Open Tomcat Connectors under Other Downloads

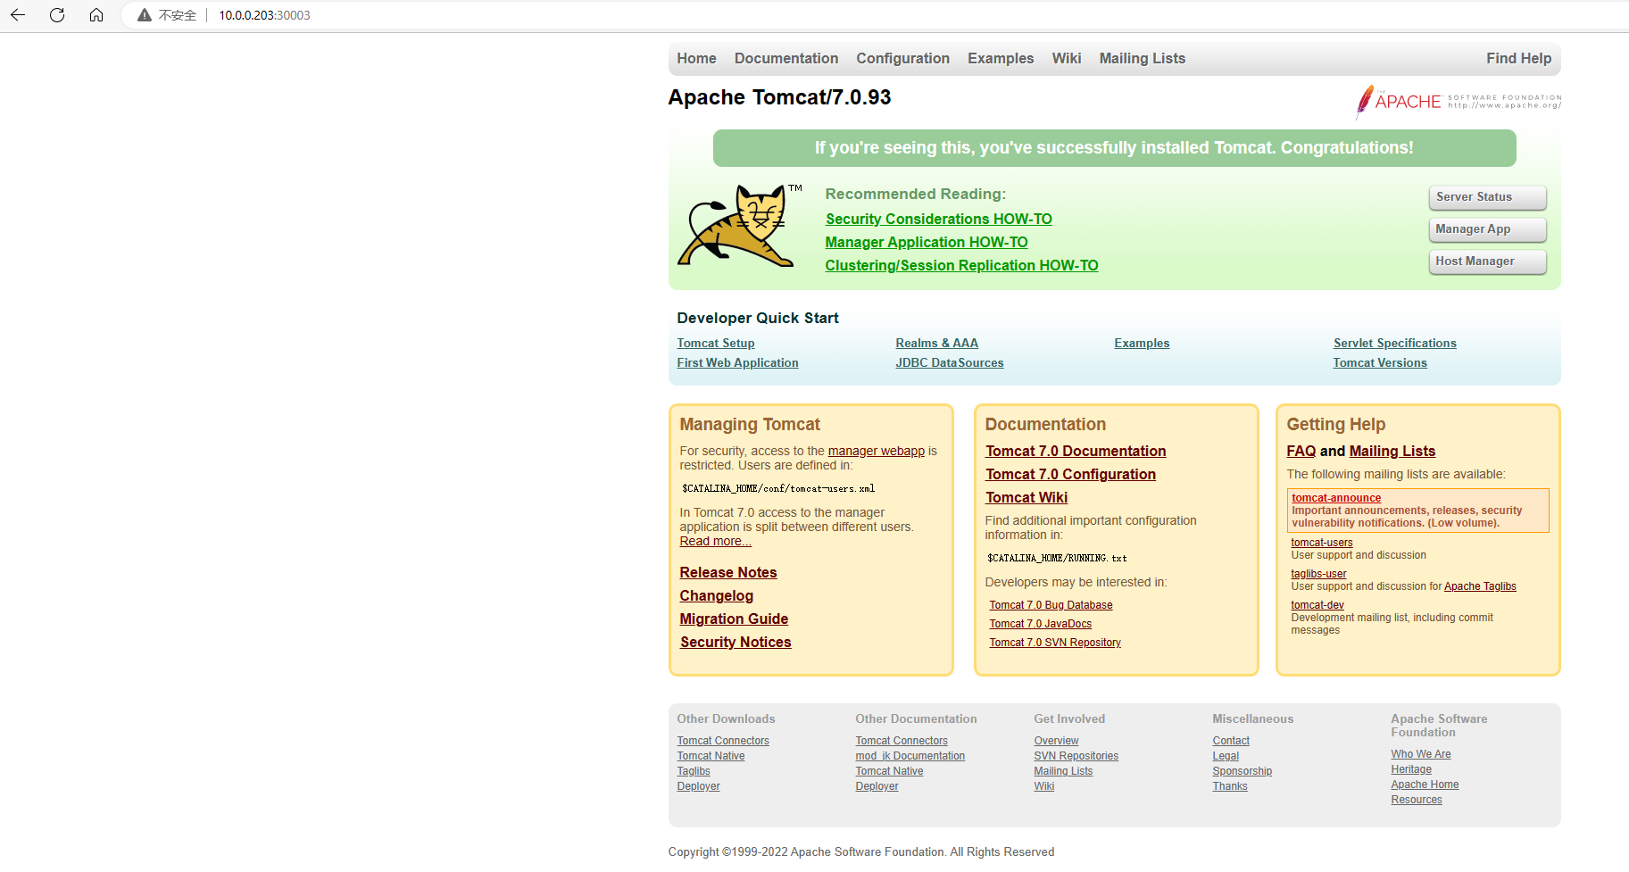click(x=723, y=741)
